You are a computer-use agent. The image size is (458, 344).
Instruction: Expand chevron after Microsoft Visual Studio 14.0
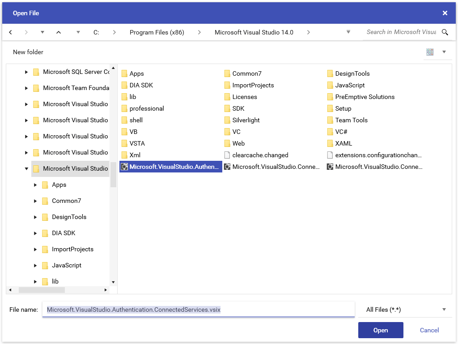coord(309,32)
